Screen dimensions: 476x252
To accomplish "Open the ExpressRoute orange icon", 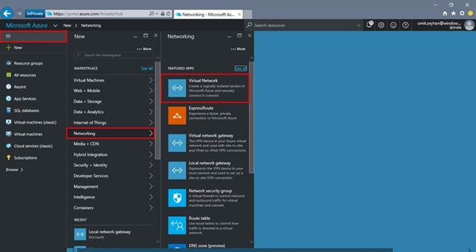I will tap(177, 115).
